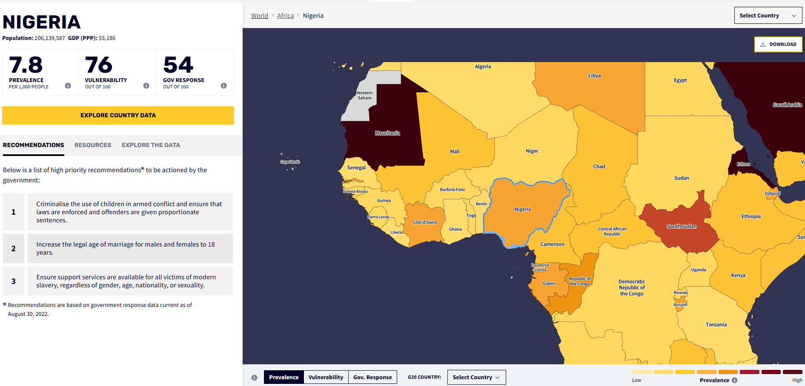Click recommendation 2 about legal marriage age
This screenshot has width=805, height=386.
pos(130,248)
